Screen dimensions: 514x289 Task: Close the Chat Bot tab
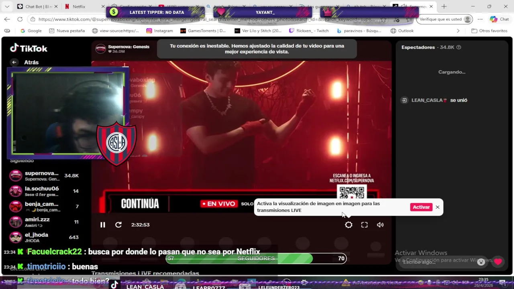55,6
